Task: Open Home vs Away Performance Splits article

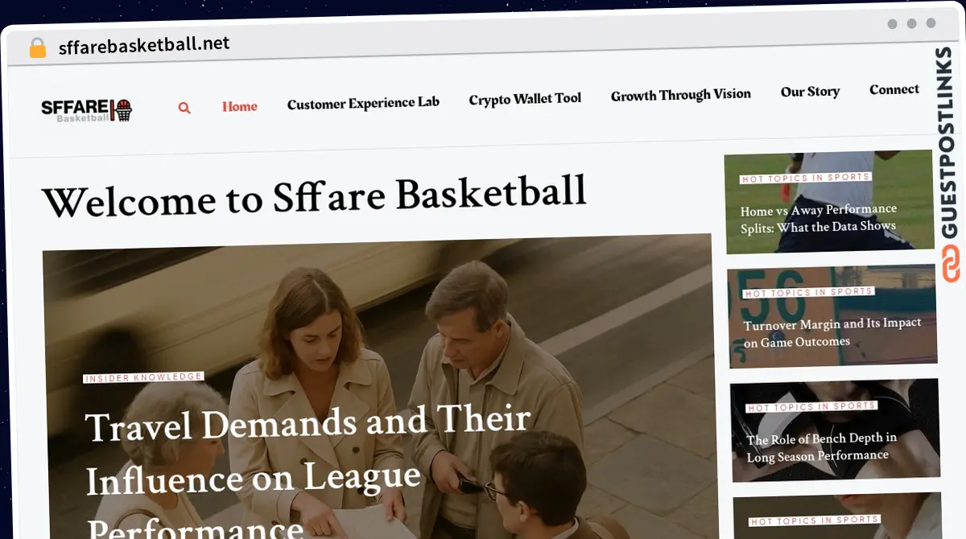Action: click(819, 219)
